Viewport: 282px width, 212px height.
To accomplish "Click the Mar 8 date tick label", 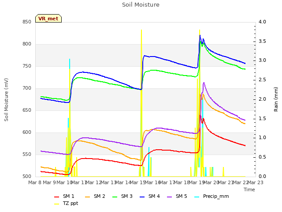I will pos(35,183).
